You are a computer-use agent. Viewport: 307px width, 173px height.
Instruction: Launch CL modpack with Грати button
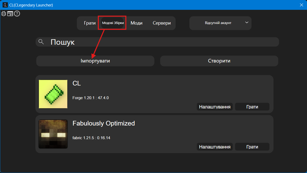click(252, 107)
